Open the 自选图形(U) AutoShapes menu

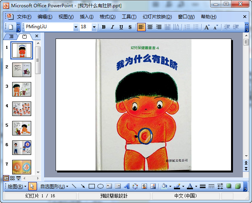[54, 187]
